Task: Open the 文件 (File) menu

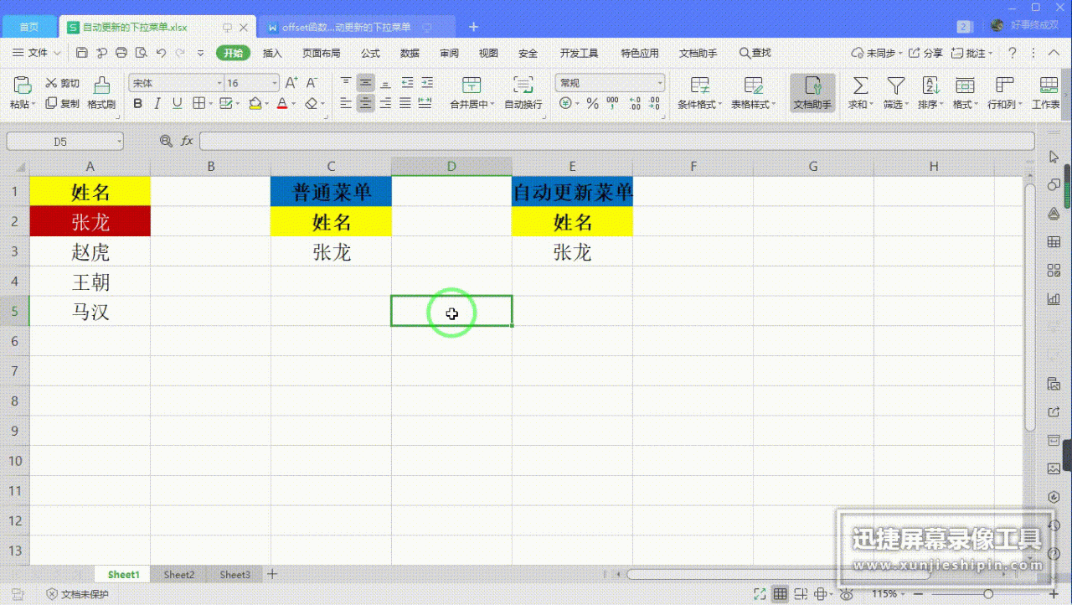Action: click(37, 53)
